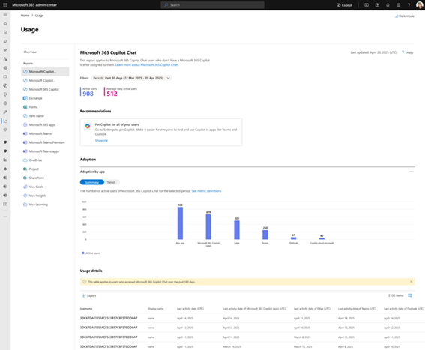Open the highlighted Microsoft Copilot report
Viewport: 425px width, 350px height.
45,71
